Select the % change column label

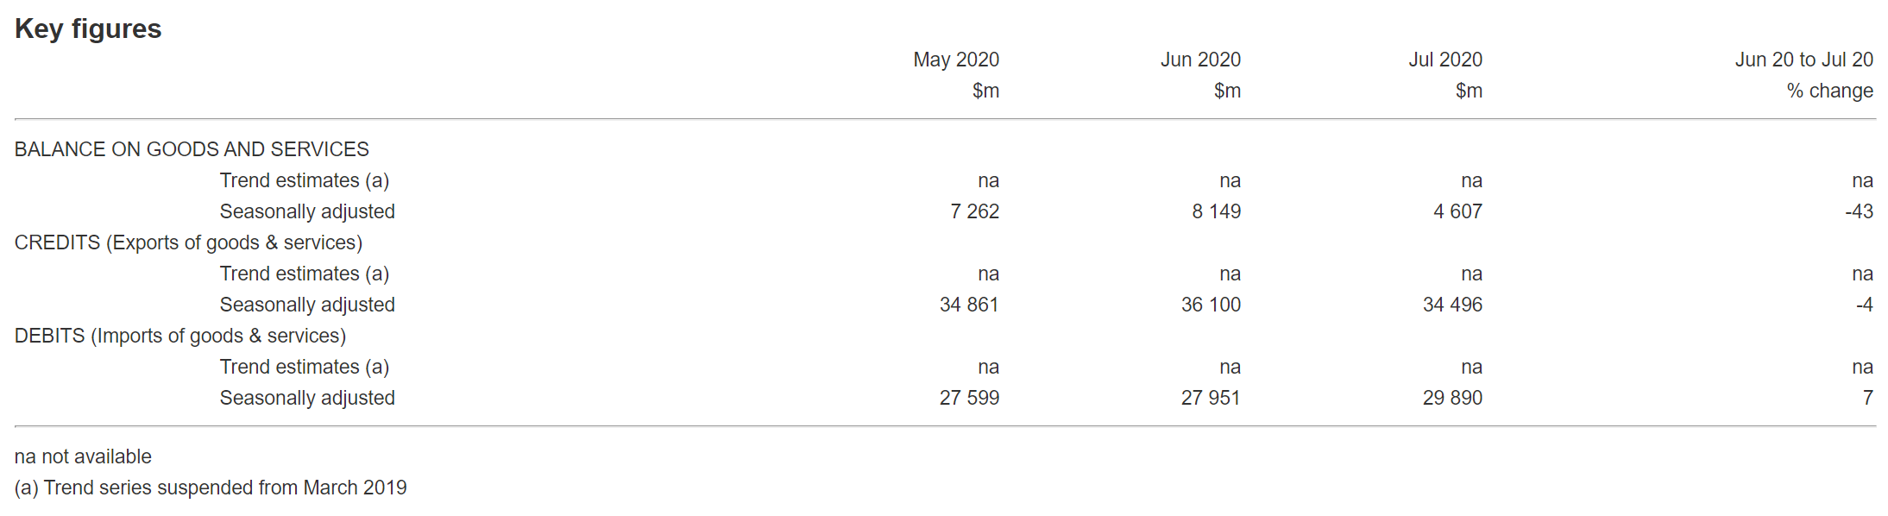[1829, 91]
